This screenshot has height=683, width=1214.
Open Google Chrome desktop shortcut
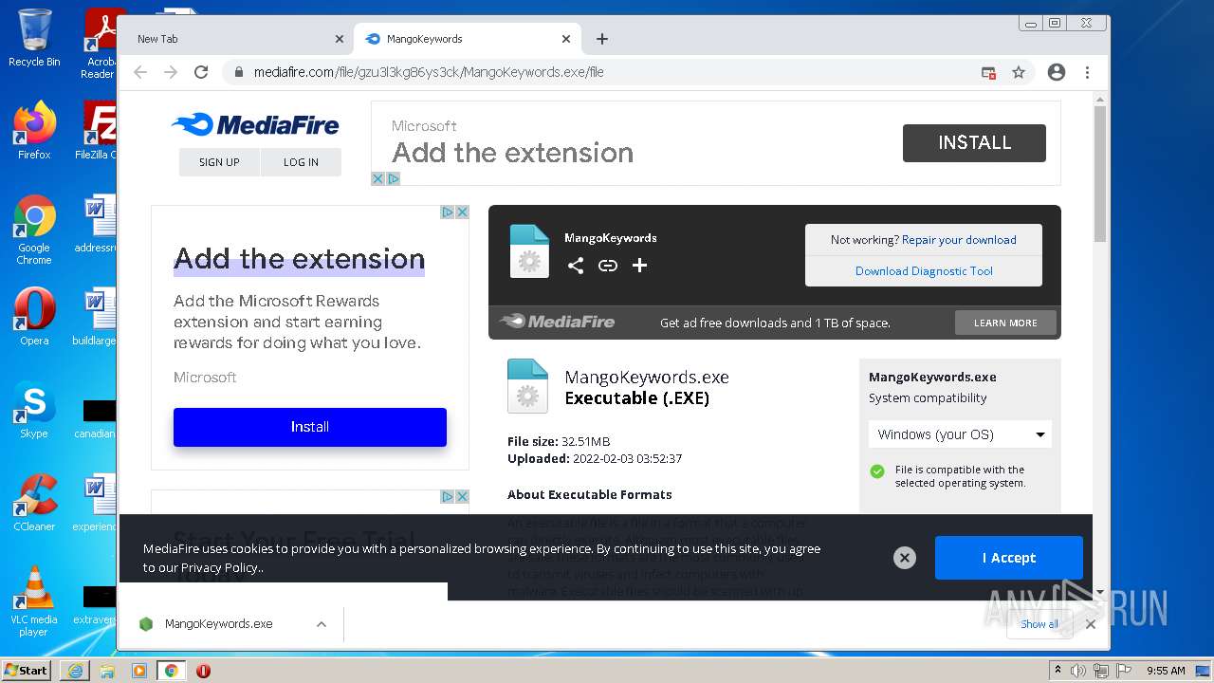pos(34,230)
